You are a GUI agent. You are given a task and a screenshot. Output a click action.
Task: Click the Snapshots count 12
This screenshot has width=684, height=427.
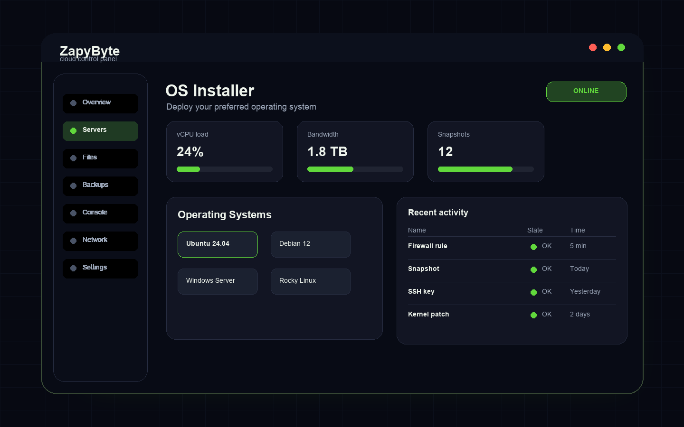coord(446,152)
